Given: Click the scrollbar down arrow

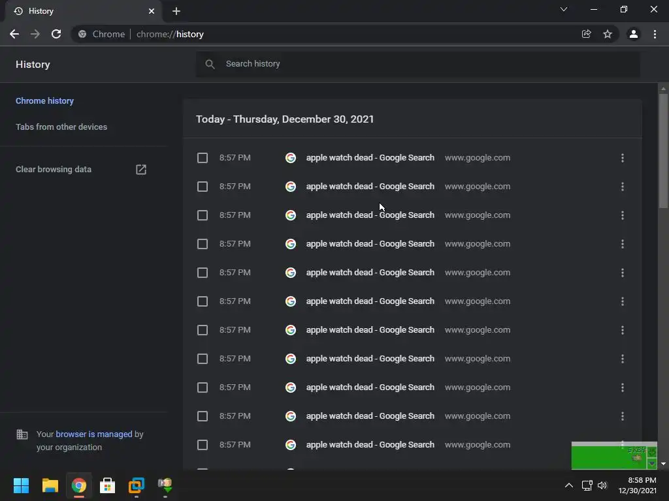Looking at the screenshot, I should (663, 464).
